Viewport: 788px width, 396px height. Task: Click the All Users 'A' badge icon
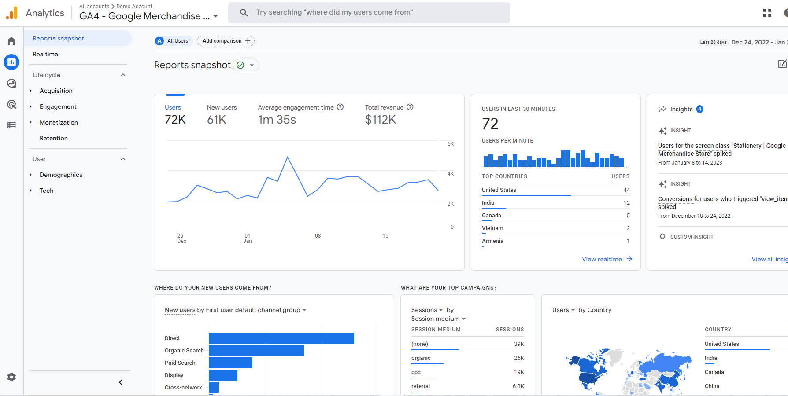(159, 41)
